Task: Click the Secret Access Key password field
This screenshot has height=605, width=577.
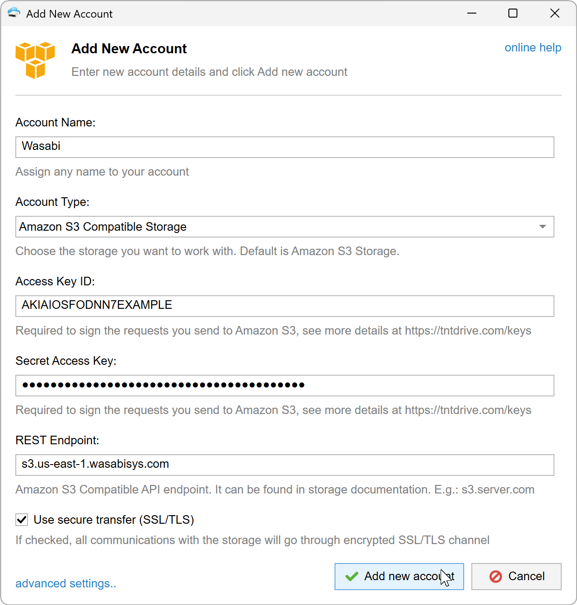Action: (x=285, y=386)
